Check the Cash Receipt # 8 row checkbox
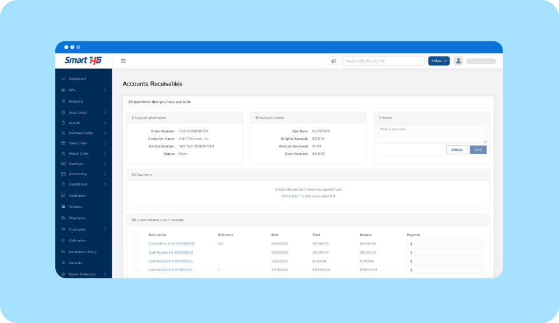 136,270
